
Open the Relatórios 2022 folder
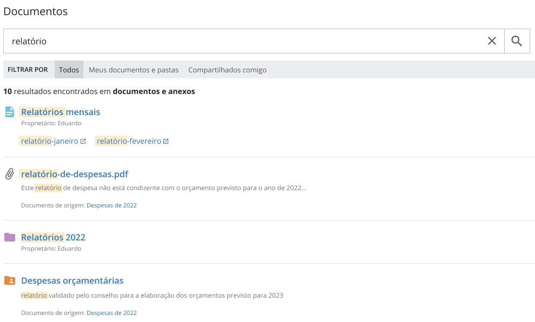pyautogui.click(x=53, y=237)
